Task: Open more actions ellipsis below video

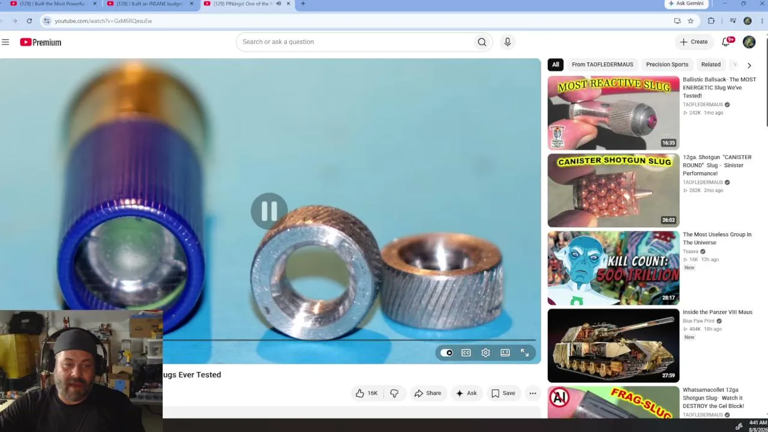Action: coord(533,393)
